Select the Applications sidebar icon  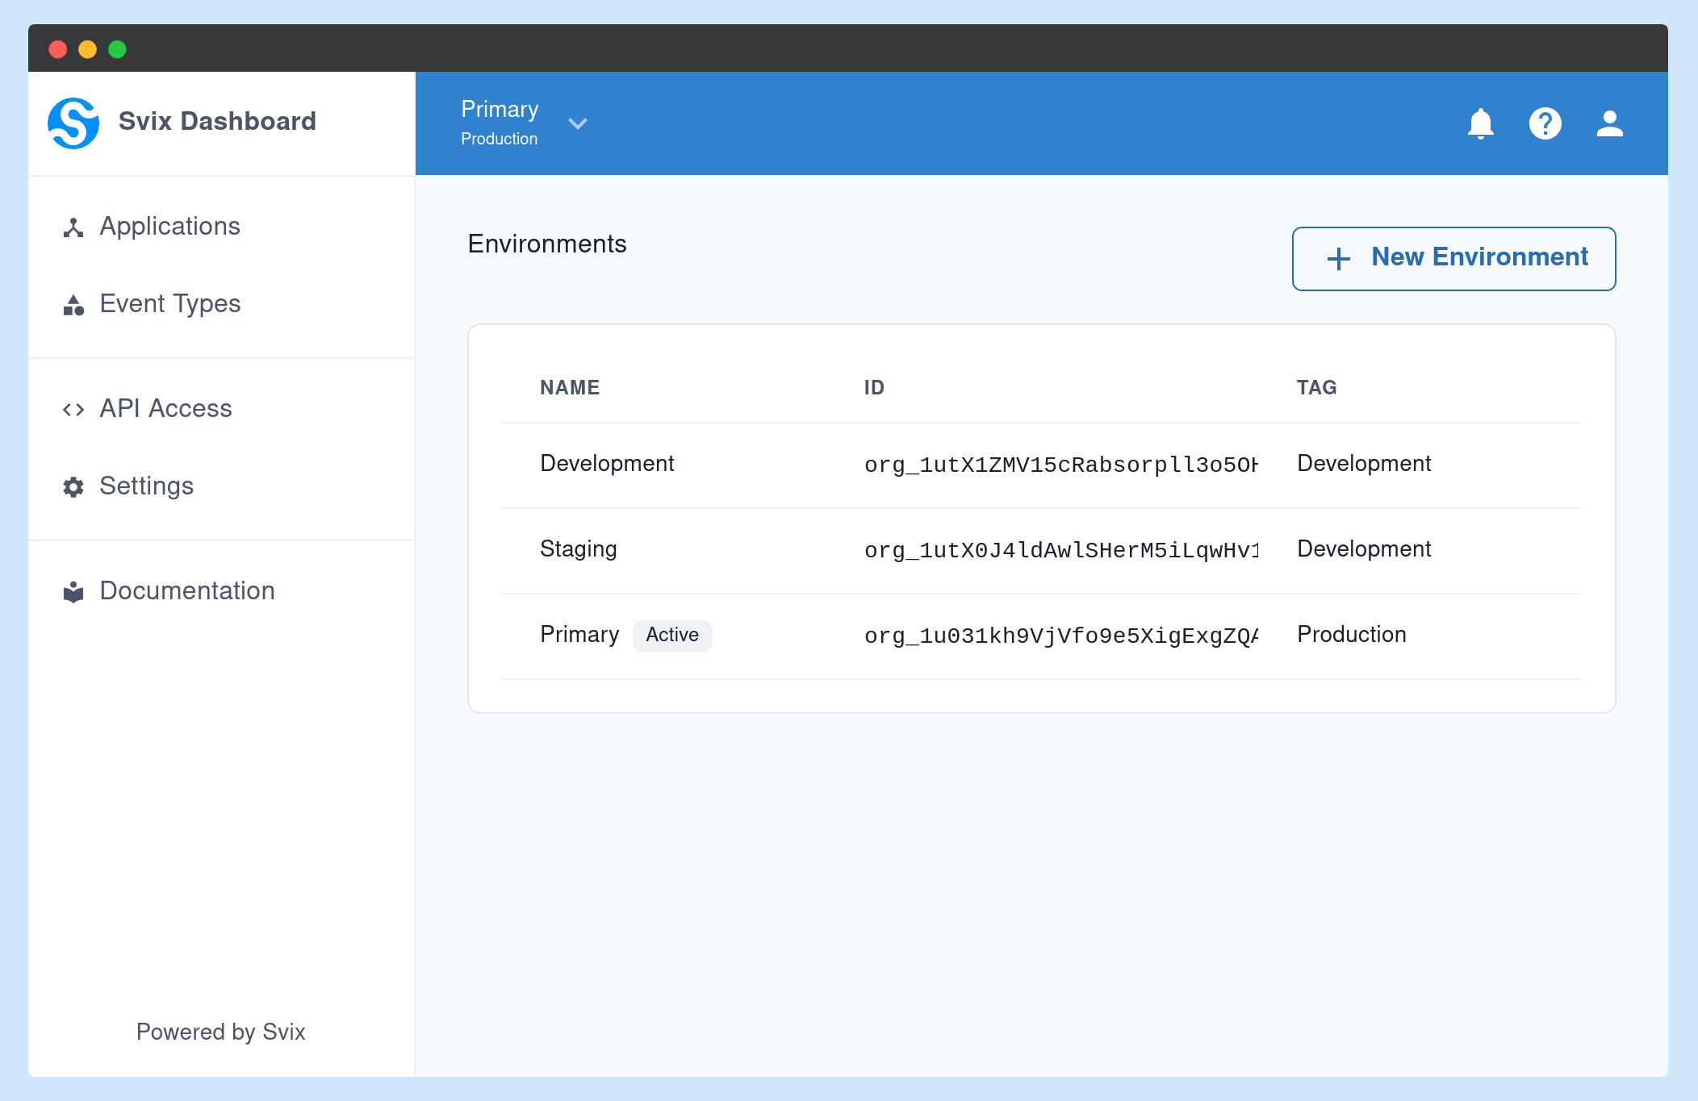pos(73,227)
